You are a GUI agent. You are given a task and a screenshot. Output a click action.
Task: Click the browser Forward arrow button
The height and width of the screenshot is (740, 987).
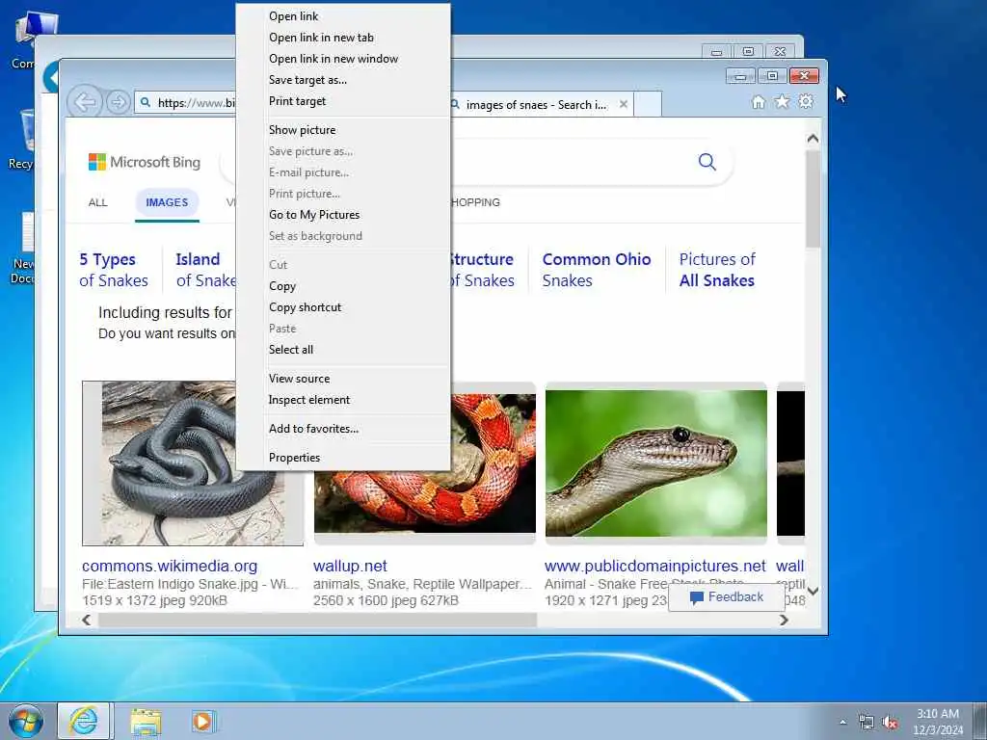(x=118, y=102)
